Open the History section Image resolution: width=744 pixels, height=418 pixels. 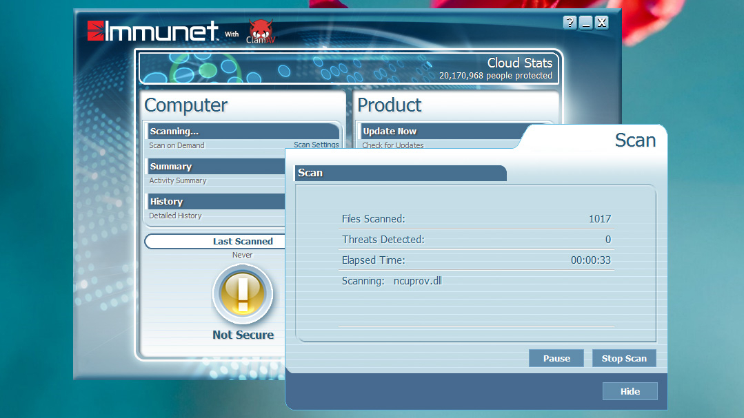click(x=216, y=201)
